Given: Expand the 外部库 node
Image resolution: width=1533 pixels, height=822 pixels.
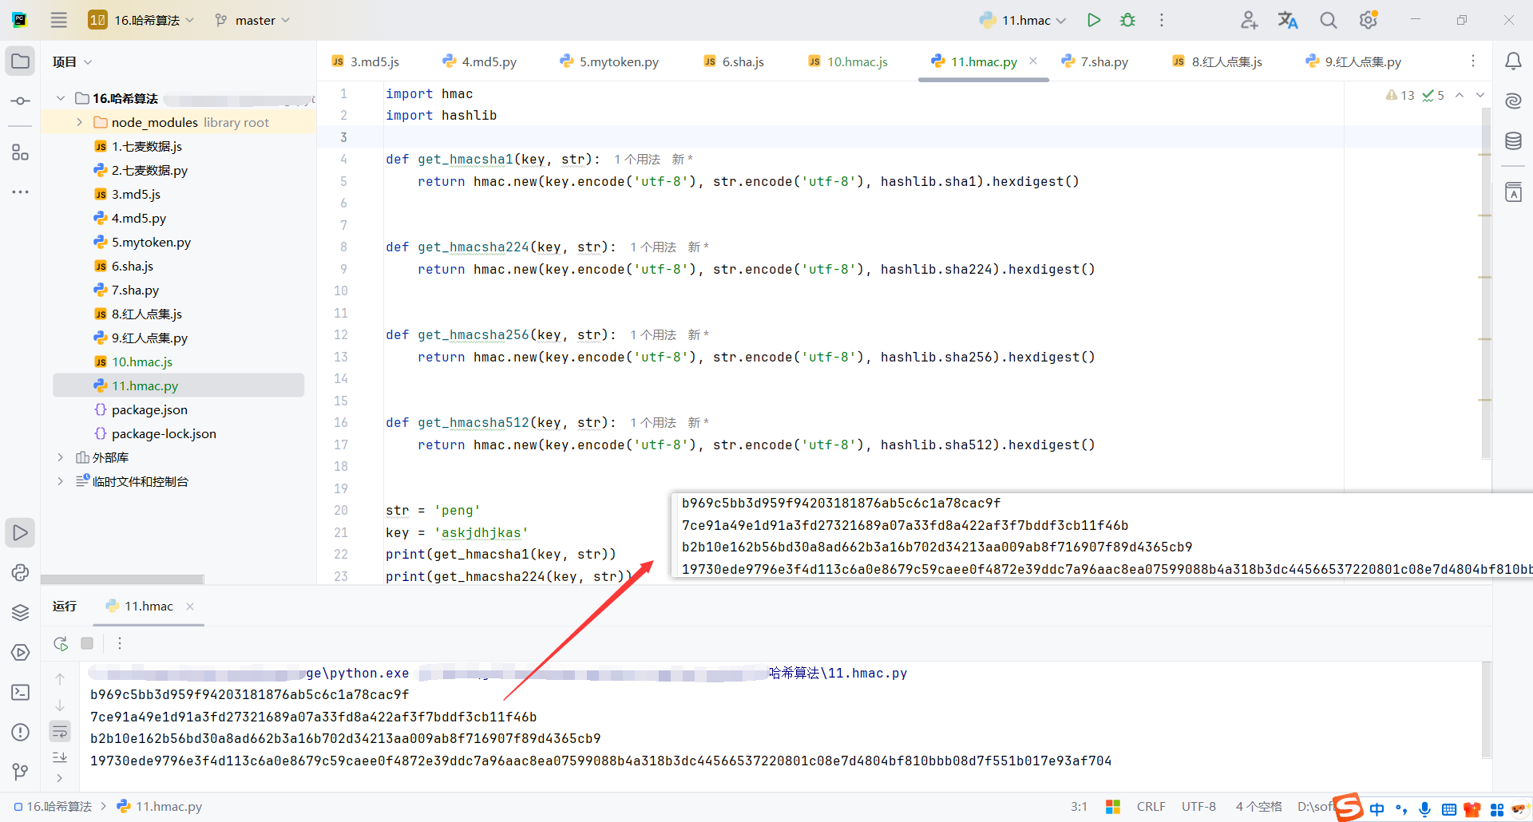Looking at the screenshot, I should 61,457.
